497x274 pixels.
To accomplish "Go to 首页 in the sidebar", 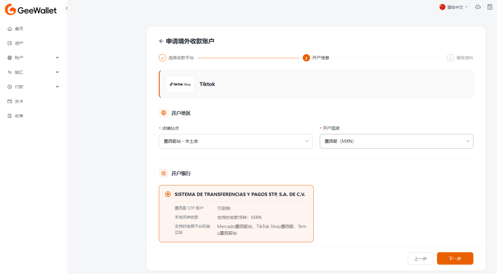I will (19, 29).
